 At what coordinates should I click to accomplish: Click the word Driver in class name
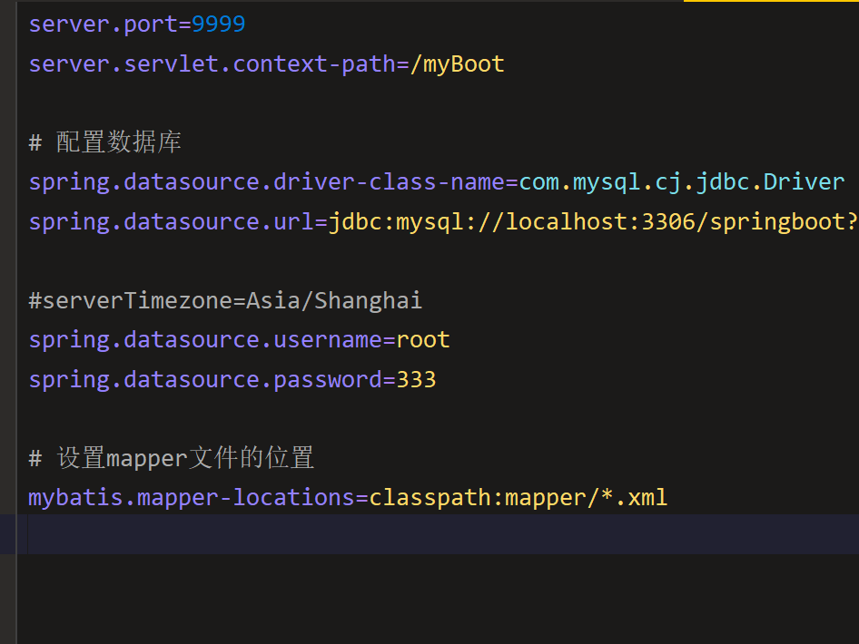(804, 182)
